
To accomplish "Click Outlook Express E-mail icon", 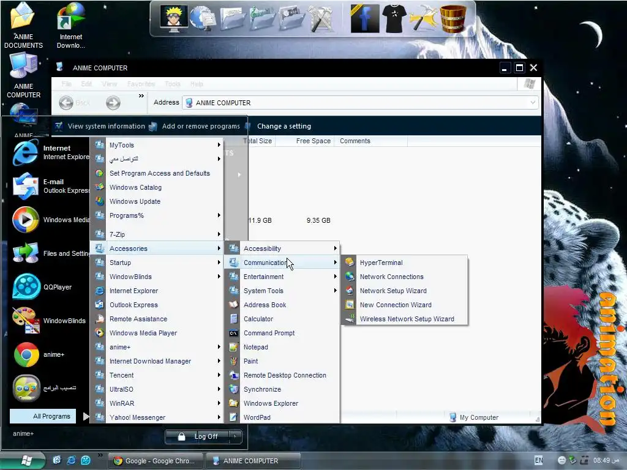I will coord(26,186).
